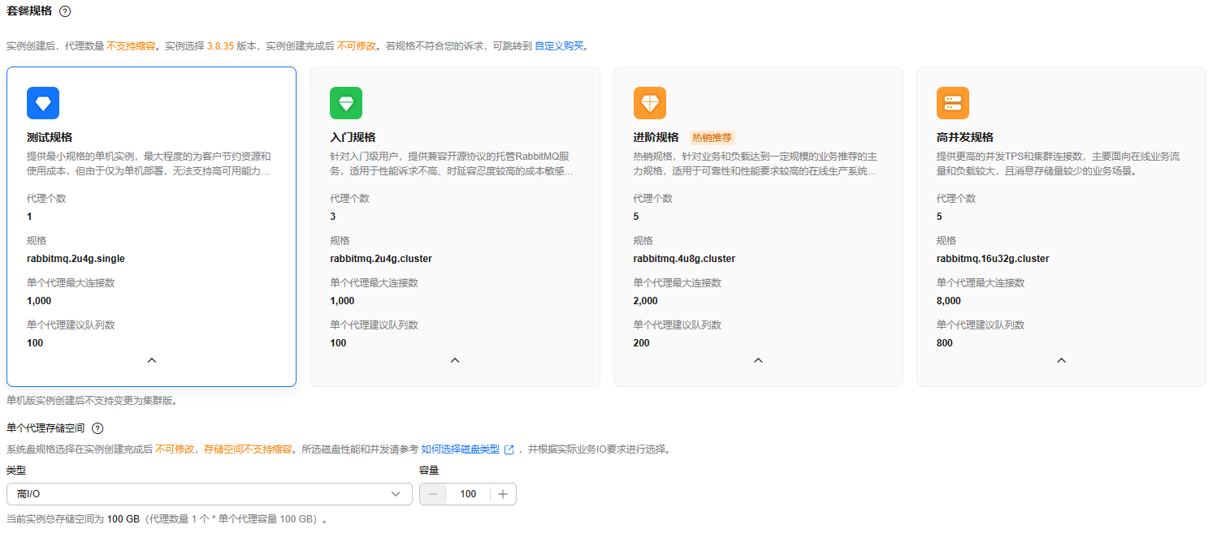Click the 单个代理存储空间 section heading
The height and width of the screenshot is (533, 1217).
[46, 428]
